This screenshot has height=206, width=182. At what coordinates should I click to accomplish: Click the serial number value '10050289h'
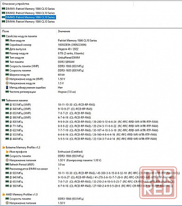coord(64,45)
